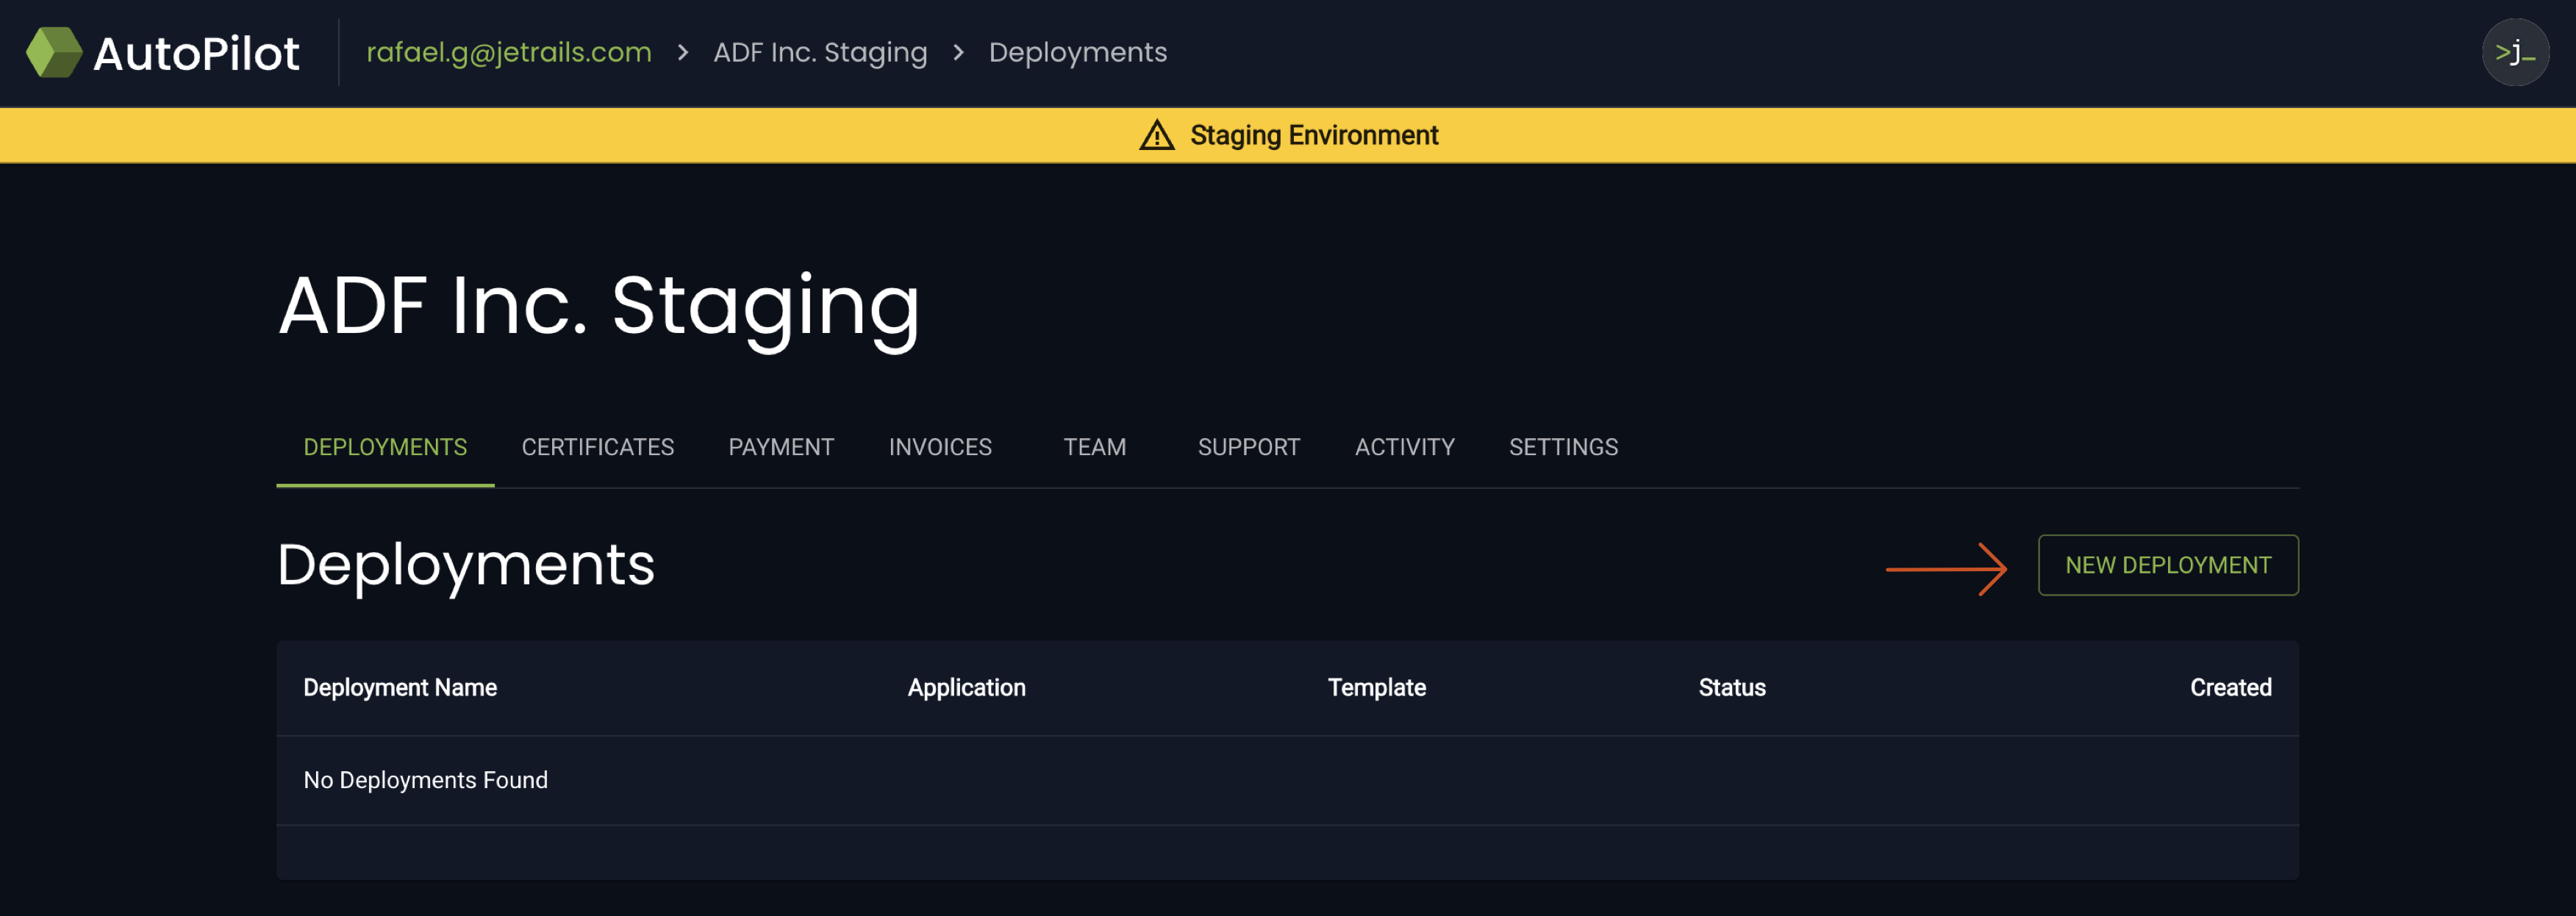The width and height of the screenshot is (2576, 916).
Task: Select the active DEPLOYMENTS tab
Action: pos(385,447)
